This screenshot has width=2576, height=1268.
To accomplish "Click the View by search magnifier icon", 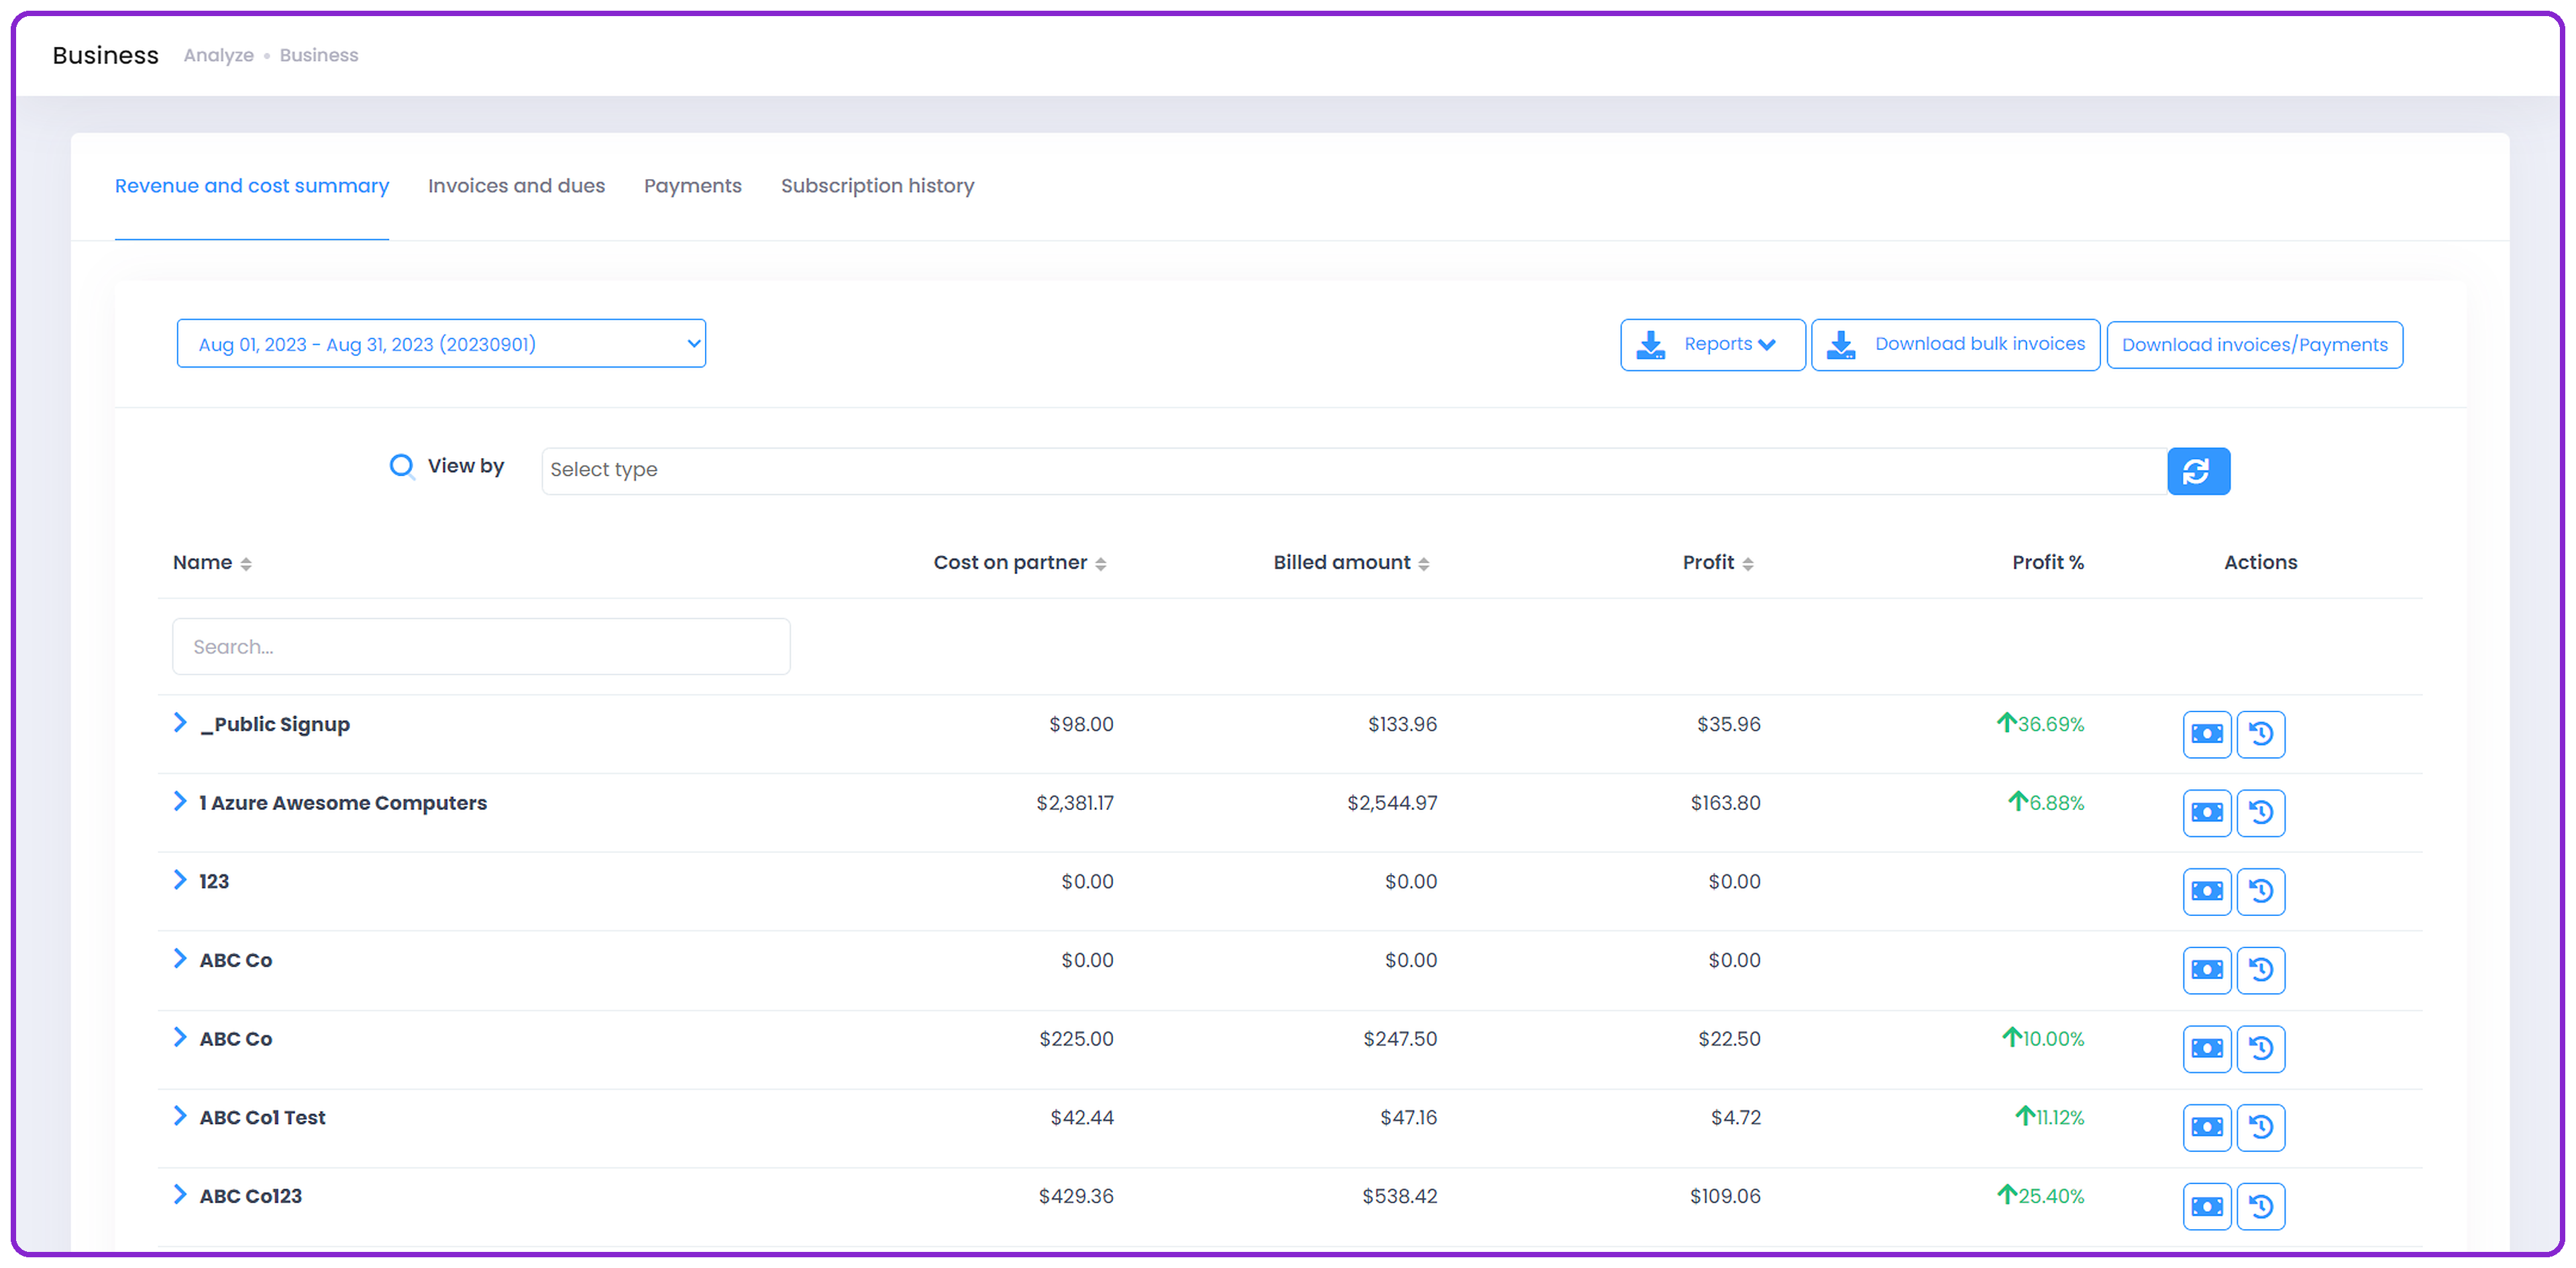I will [x=402, y=465].
